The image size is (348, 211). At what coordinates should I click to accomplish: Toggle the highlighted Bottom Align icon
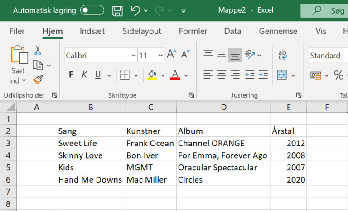(x=235, y=56)
